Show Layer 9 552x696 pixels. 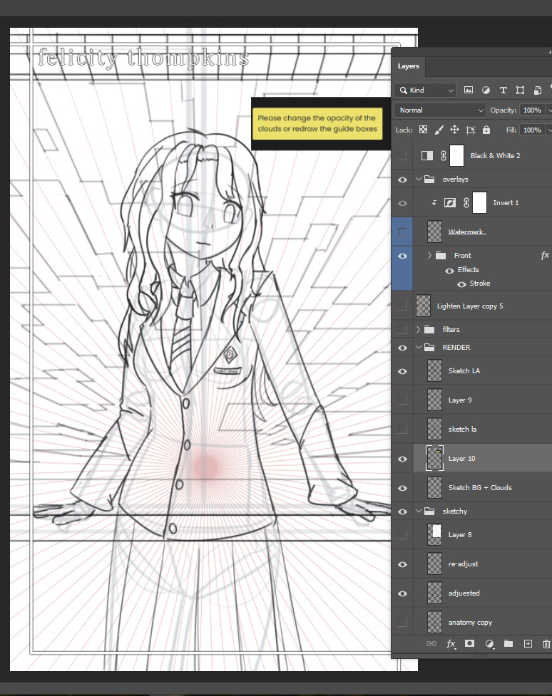(x=402, y=400)
